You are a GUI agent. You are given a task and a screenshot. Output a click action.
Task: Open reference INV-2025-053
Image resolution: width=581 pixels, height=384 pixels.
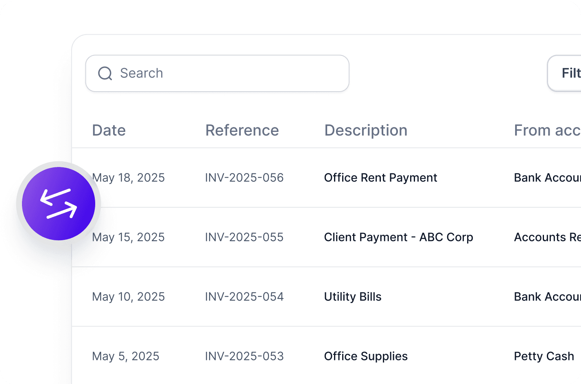244,356
